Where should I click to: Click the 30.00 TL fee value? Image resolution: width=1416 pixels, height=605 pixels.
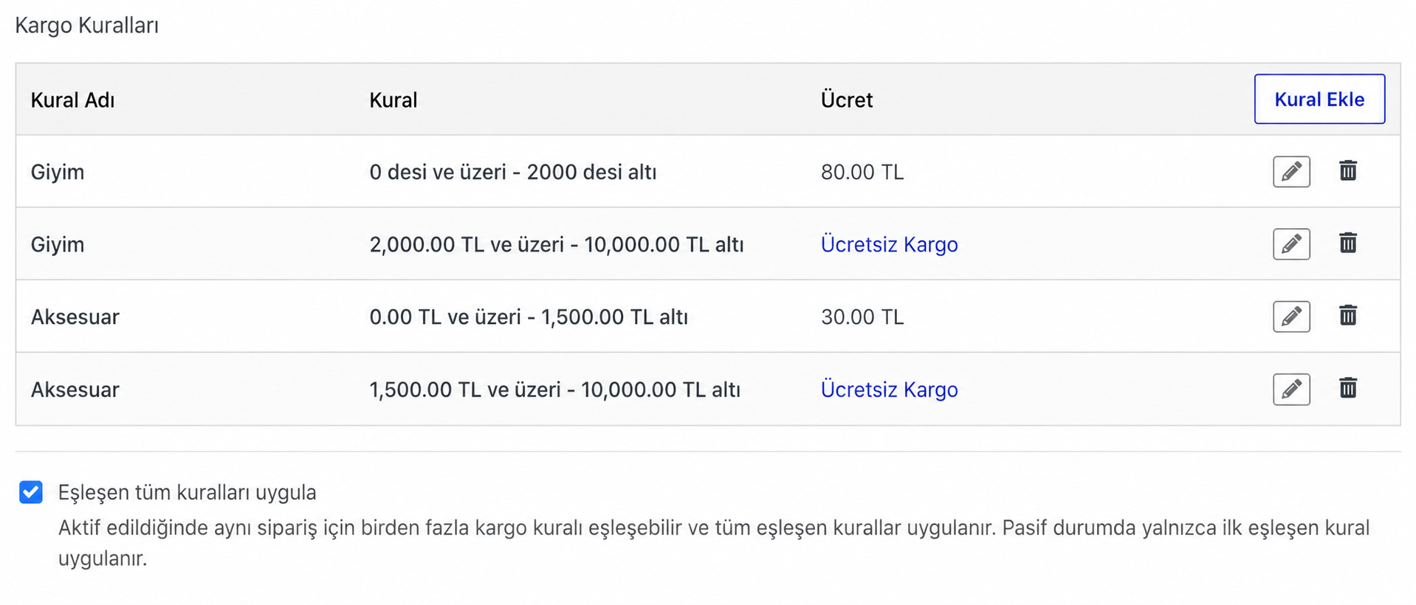tap(862, 317)
